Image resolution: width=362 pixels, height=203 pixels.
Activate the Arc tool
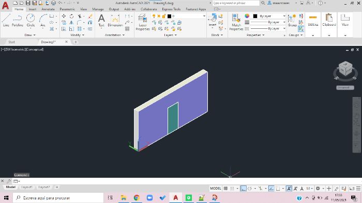coord(43,20)
